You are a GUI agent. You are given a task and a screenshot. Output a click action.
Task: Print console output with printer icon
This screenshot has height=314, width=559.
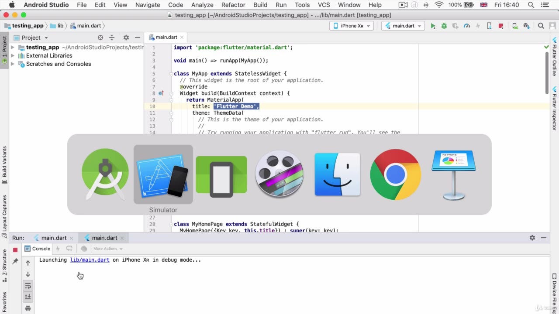[x=28, y=308]
